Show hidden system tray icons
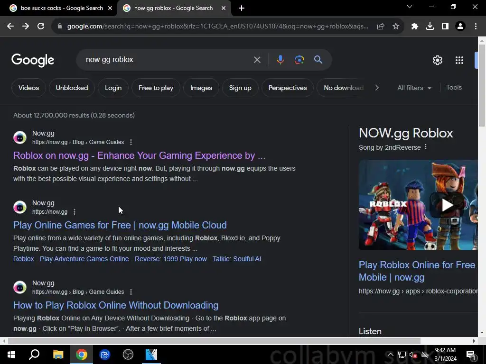This screenshot has height=364, width=486. click(391, 355)
